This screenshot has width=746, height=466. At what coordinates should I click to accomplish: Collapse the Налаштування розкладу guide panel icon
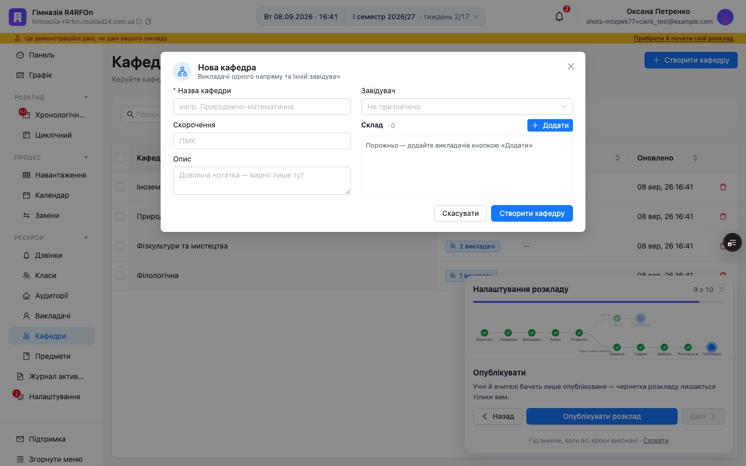click(722, 289)
